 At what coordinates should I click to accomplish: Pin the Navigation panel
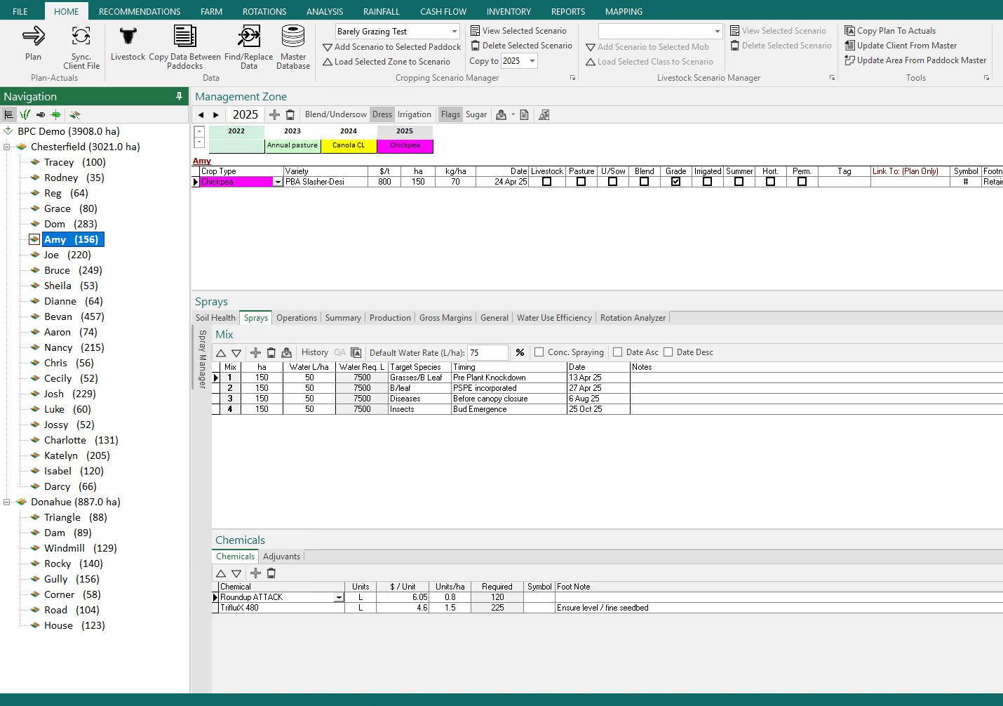coord(179,96)
